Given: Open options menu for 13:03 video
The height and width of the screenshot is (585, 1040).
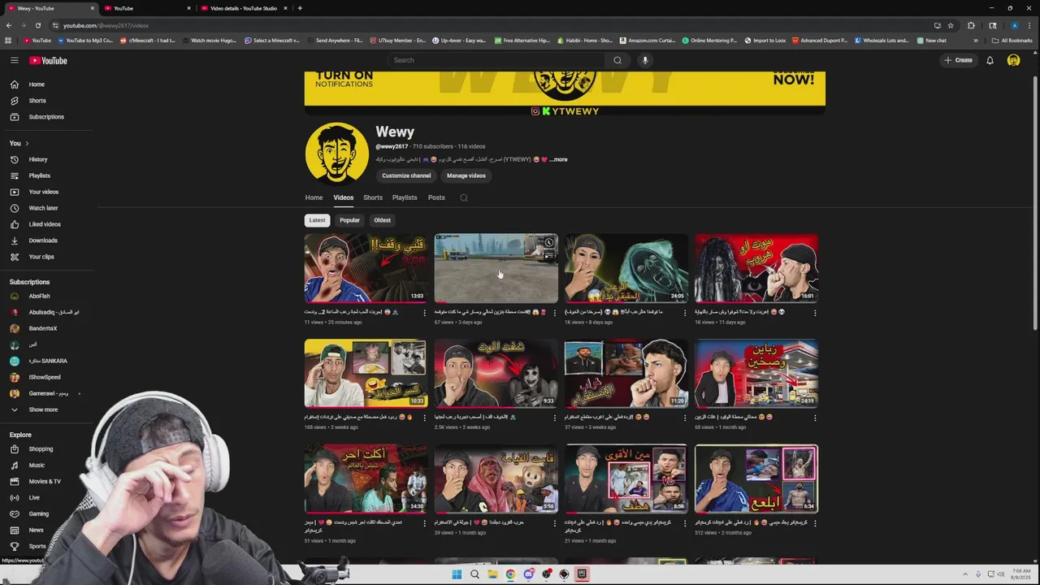Looking at the screenshot, I should click(x=424, y=312).
